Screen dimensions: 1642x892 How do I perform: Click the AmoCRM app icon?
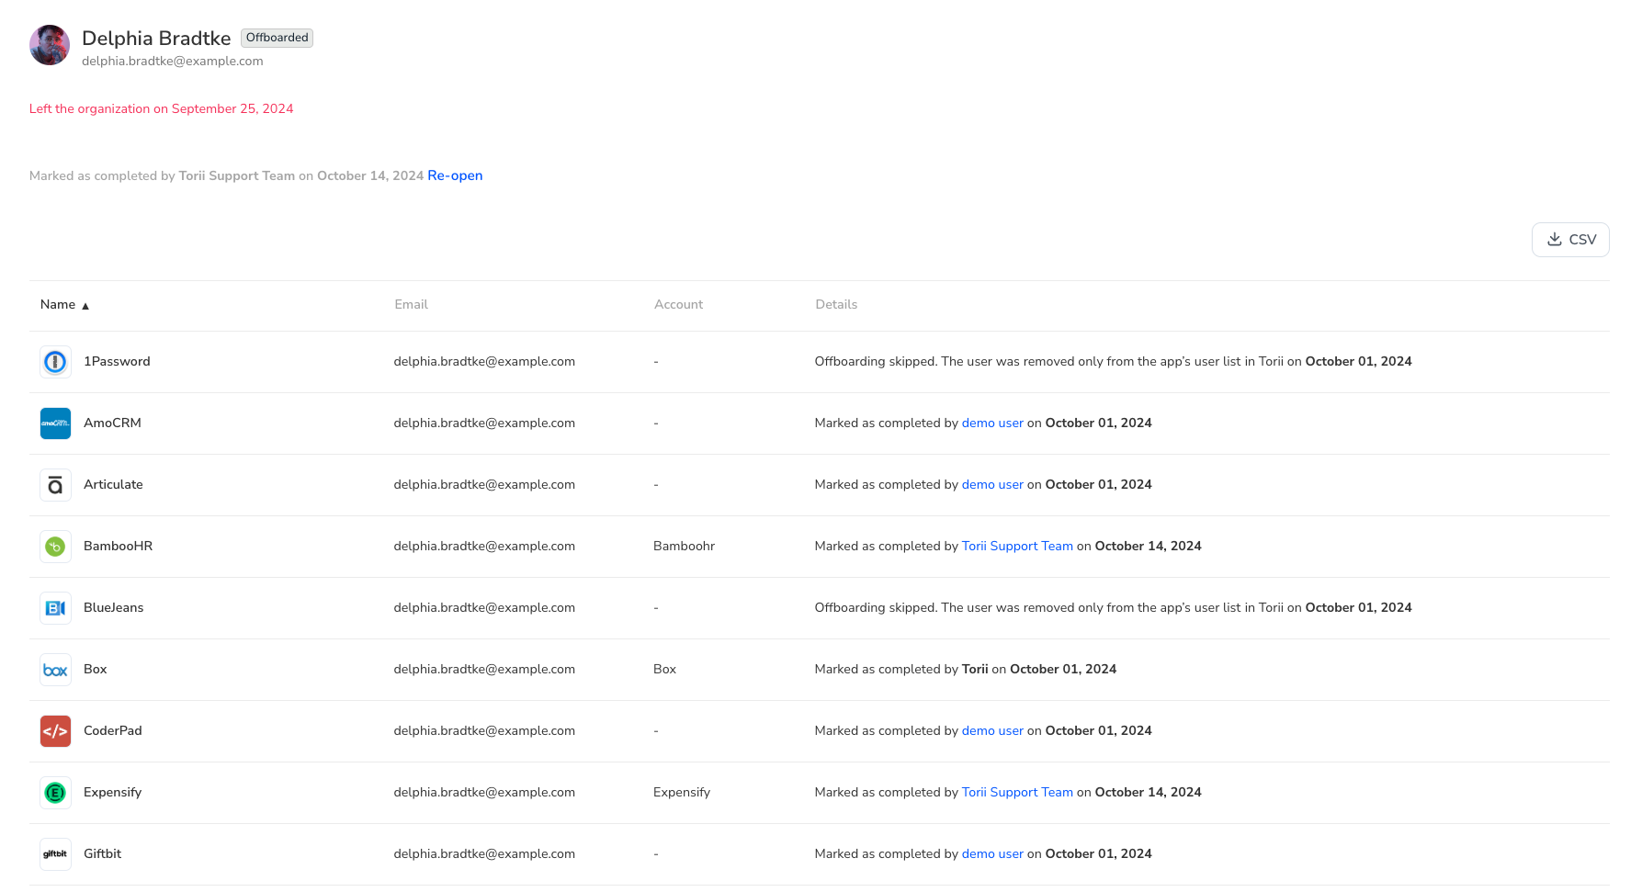pos(55,423)
